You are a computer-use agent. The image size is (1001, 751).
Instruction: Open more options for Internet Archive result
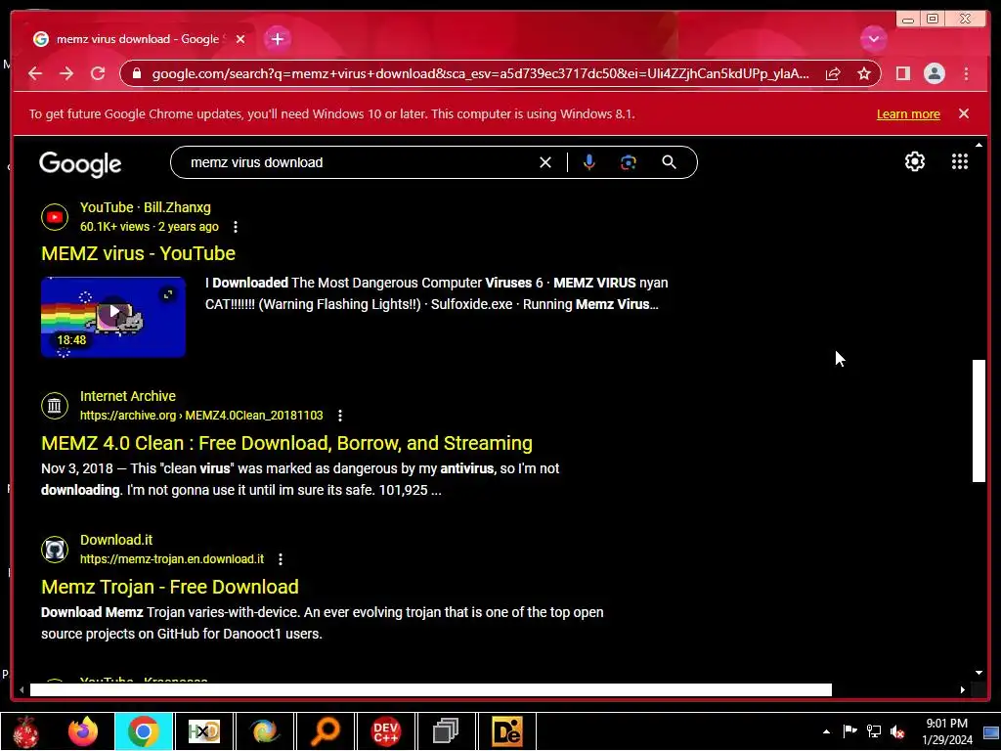pos(340,416)
